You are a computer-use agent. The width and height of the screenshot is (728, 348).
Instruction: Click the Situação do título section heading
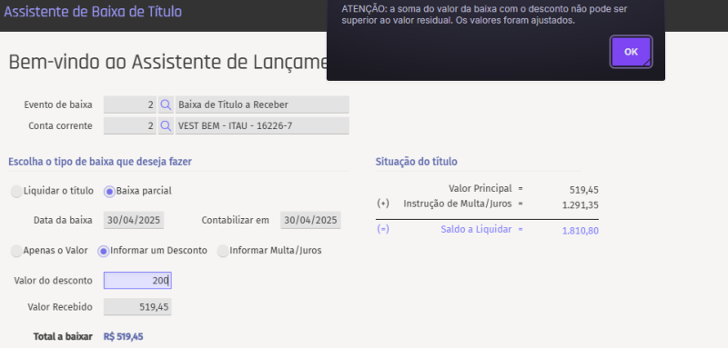tap(417, 162)
